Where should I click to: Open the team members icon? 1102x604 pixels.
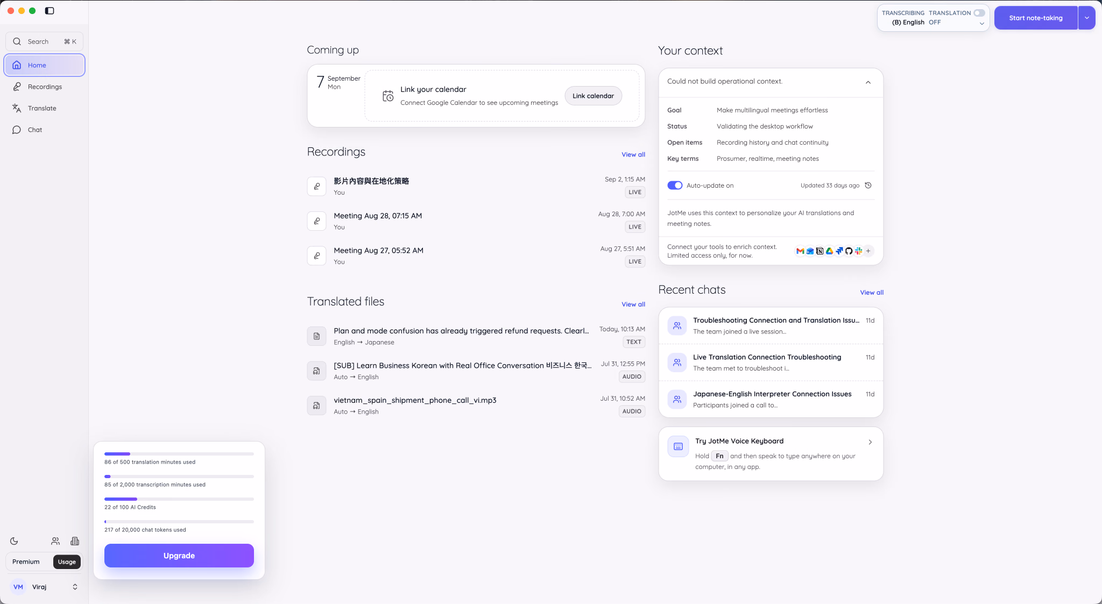coord(55,541)
